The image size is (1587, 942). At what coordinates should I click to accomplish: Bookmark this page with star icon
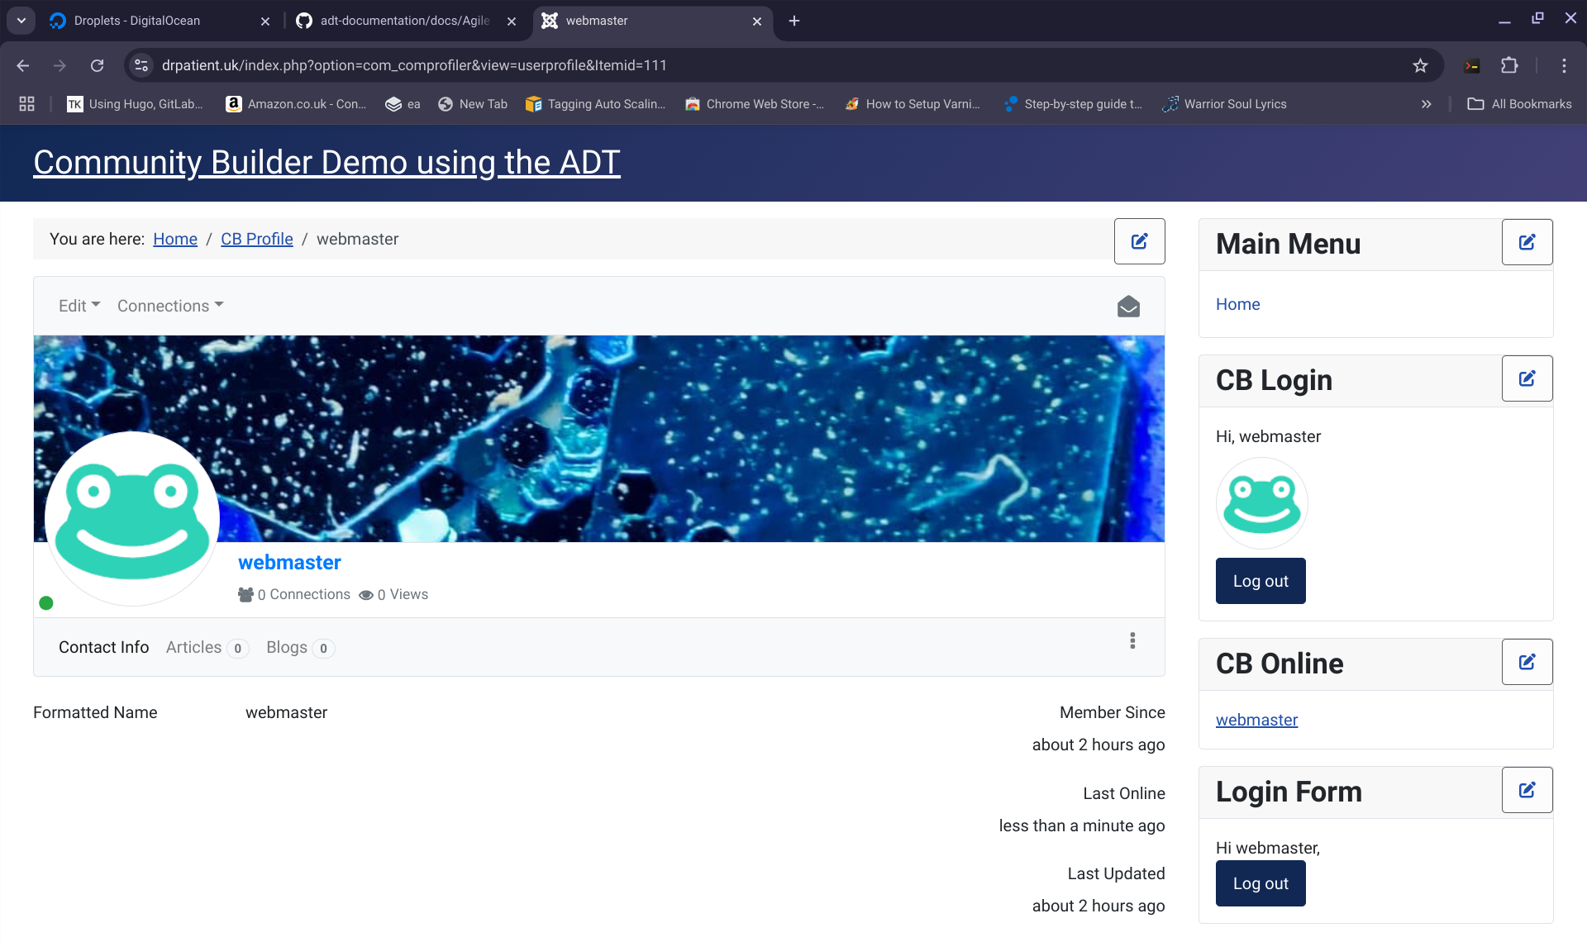click(1420, 65)
